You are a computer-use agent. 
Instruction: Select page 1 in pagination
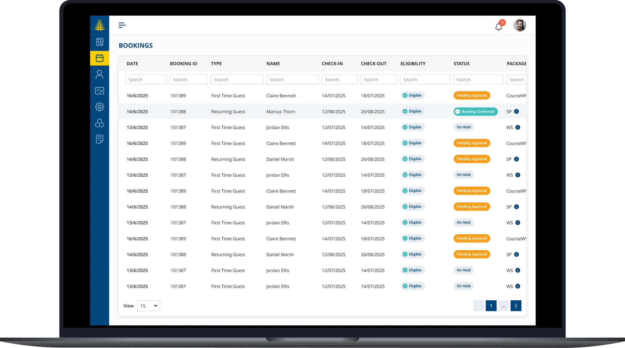point(491,306)
